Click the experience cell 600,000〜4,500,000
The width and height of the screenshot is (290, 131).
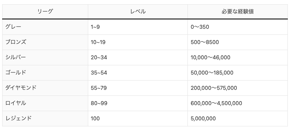click(237, 103)
